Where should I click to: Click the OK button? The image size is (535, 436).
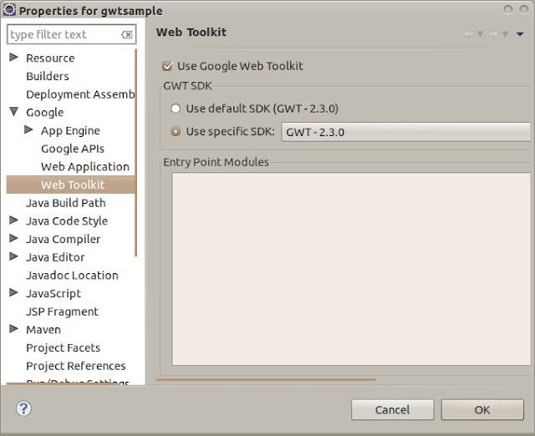point(482,409)
